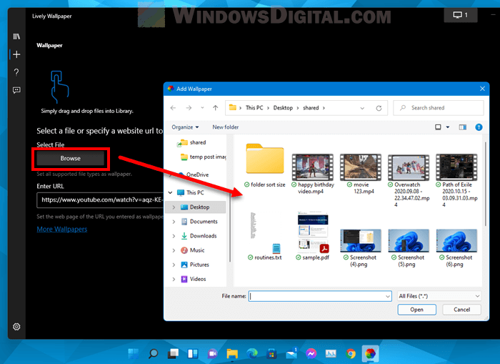Click the File name input field
This screenshot has width=500, height=364.
coord(320,296)
